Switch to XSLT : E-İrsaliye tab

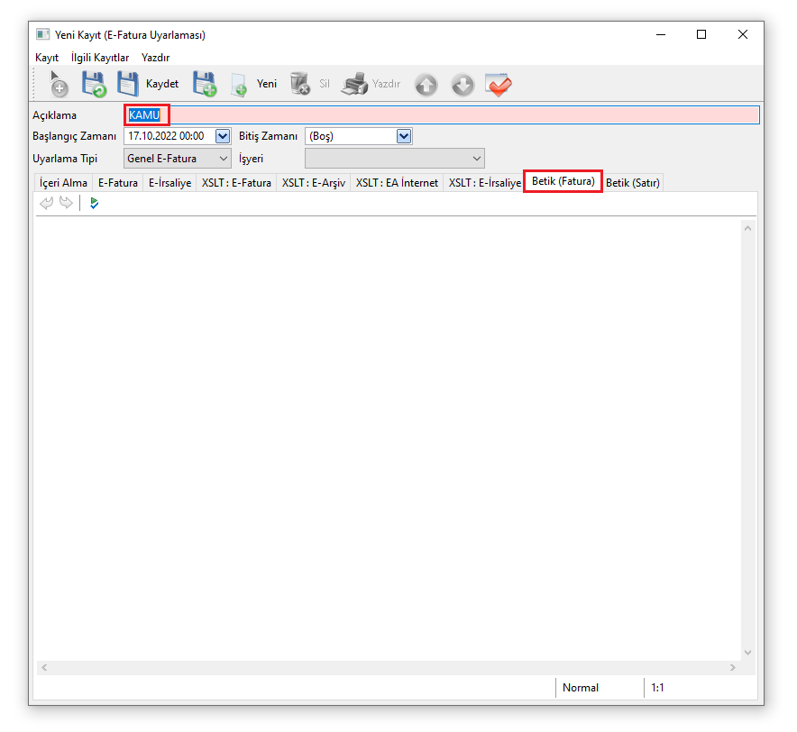[x=484, y=183]
